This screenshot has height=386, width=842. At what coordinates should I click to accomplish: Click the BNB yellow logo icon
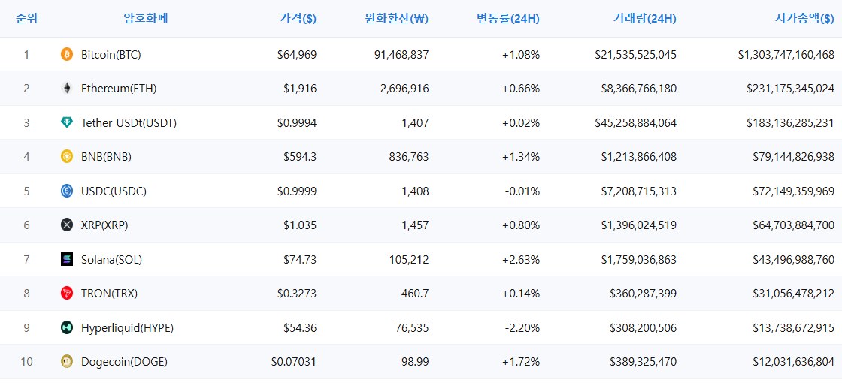pos(67,156)
